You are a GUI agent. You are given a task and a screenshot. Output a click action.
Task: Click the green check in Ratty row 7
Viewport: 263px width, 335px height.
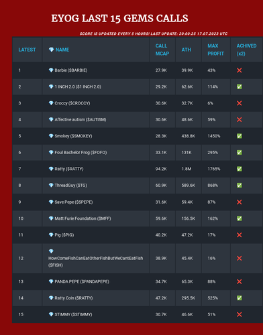[239, 169]
